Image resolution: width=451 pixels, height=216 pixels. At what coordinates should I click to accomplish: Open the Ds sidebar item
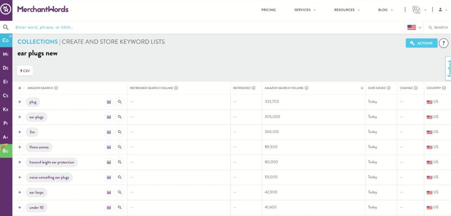pos(6,68)
